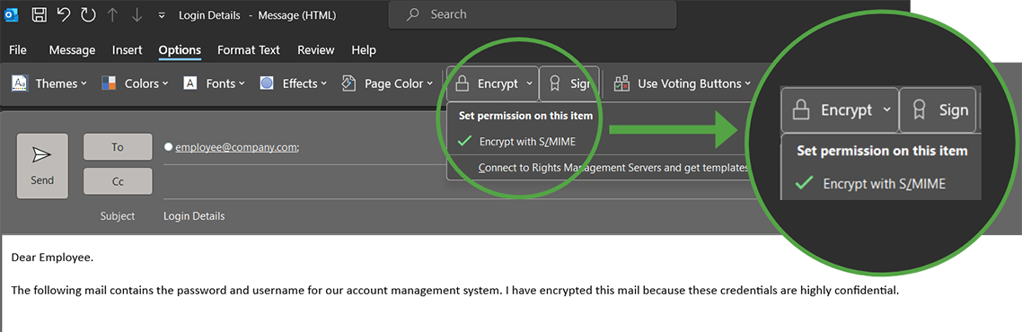The height and width of the screenshot is (332, 1022).
Task: Save the message with the floppy disk icon
Action: pos(40,14)
